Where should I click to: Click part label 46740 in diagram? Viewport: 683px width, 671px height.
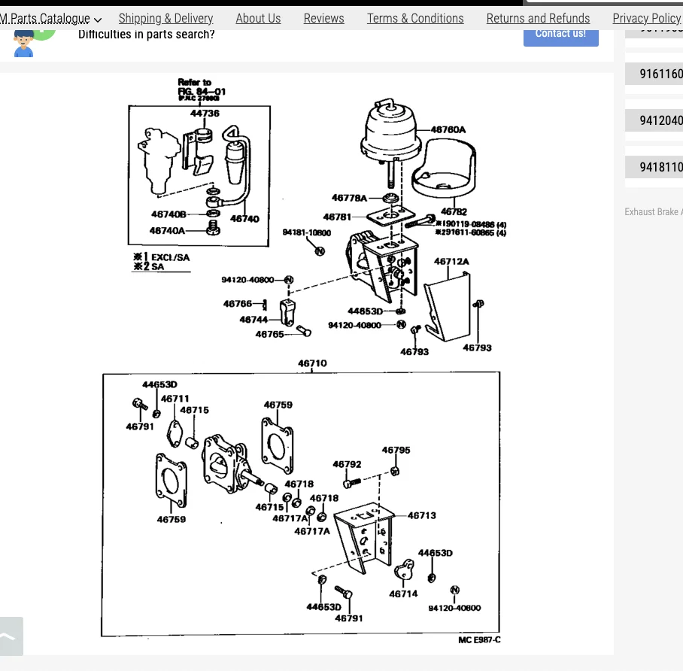coord(244,219)
